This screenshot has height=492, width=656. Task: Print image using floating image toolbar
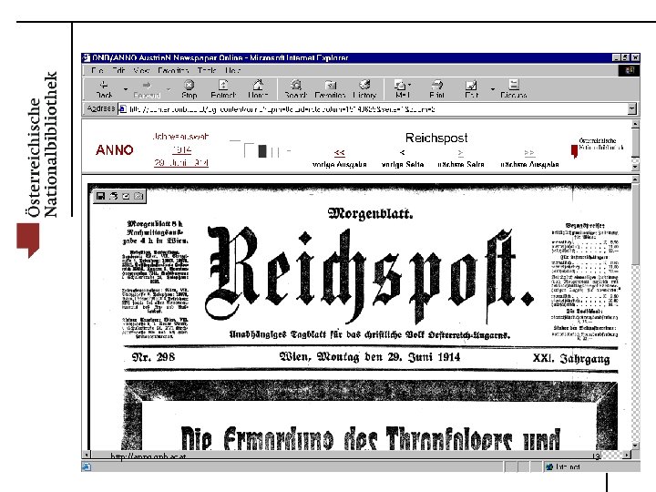pyautogui.click(x=113, y=196)
